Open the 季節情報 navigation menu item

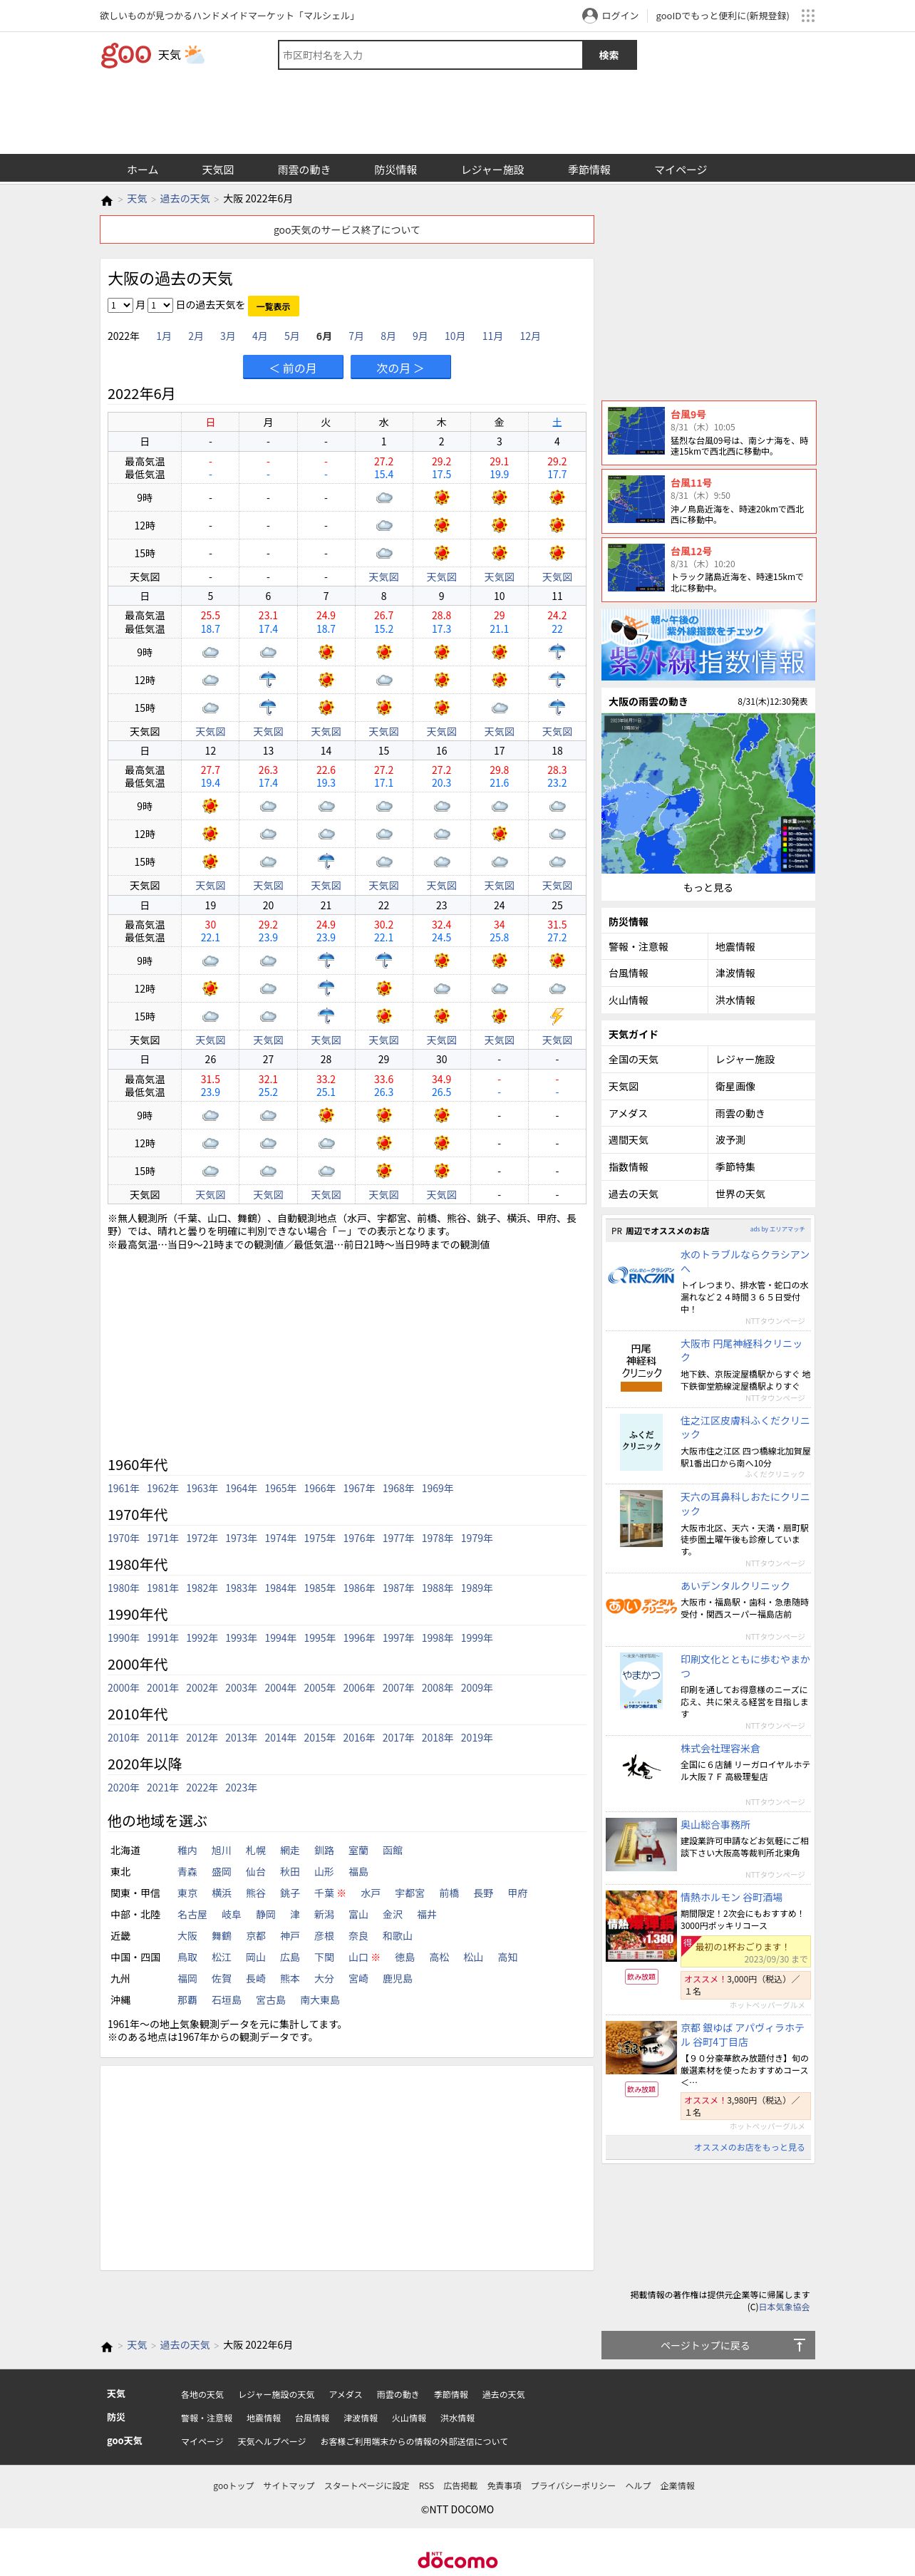click(589, 169)
